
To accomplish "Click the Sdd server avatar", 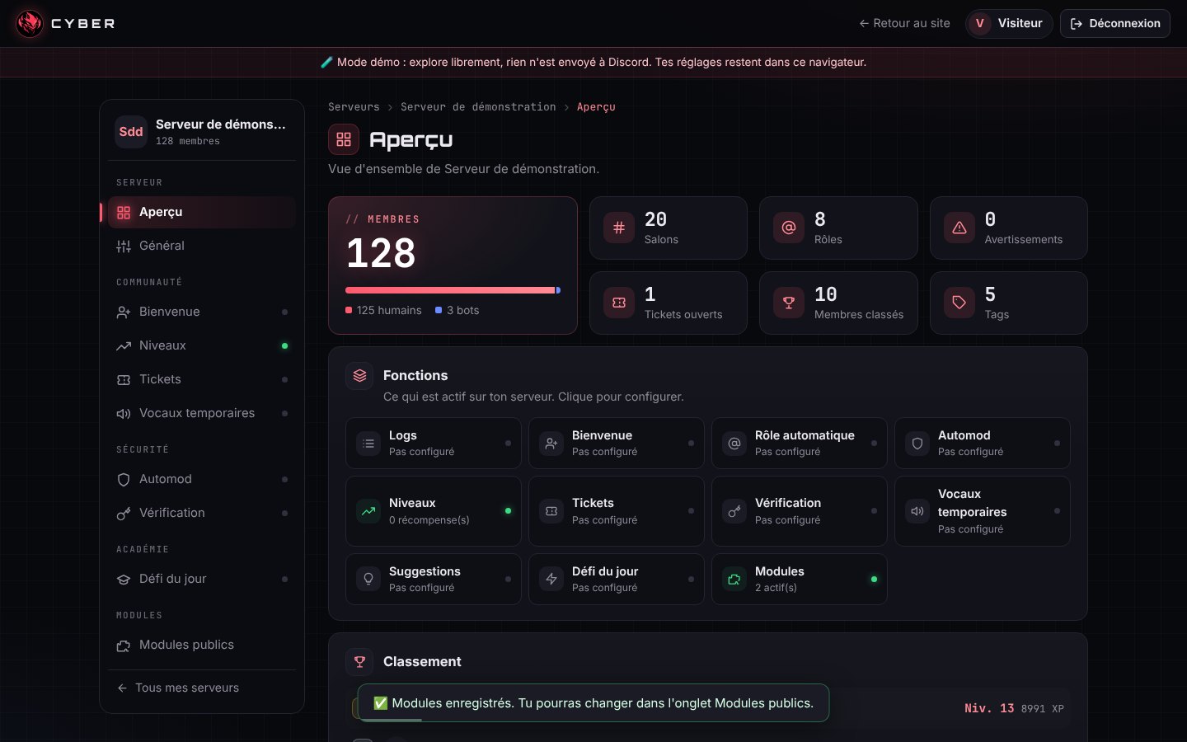I will click(x=131, y=131).
